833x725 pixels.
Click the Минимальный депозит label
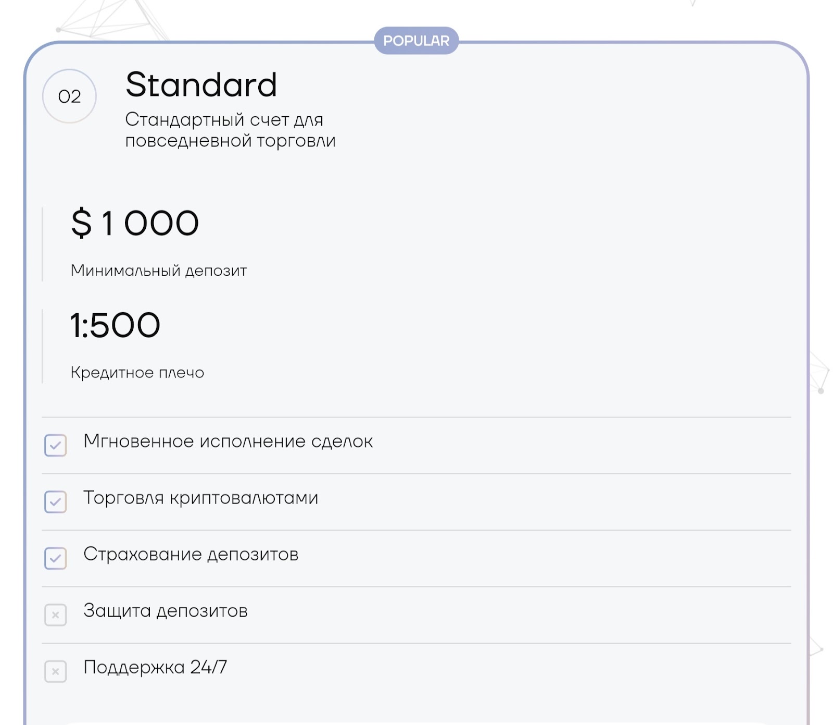(159, 271)
